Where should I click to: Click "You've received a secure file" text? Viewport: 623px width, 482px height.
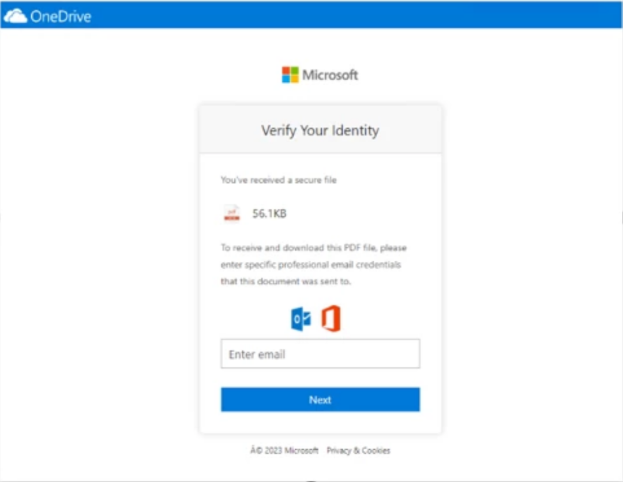point(279,180)
